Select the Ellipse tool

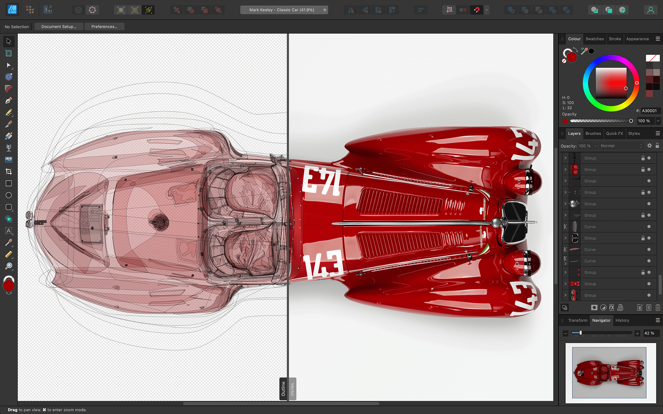(9, 195)
